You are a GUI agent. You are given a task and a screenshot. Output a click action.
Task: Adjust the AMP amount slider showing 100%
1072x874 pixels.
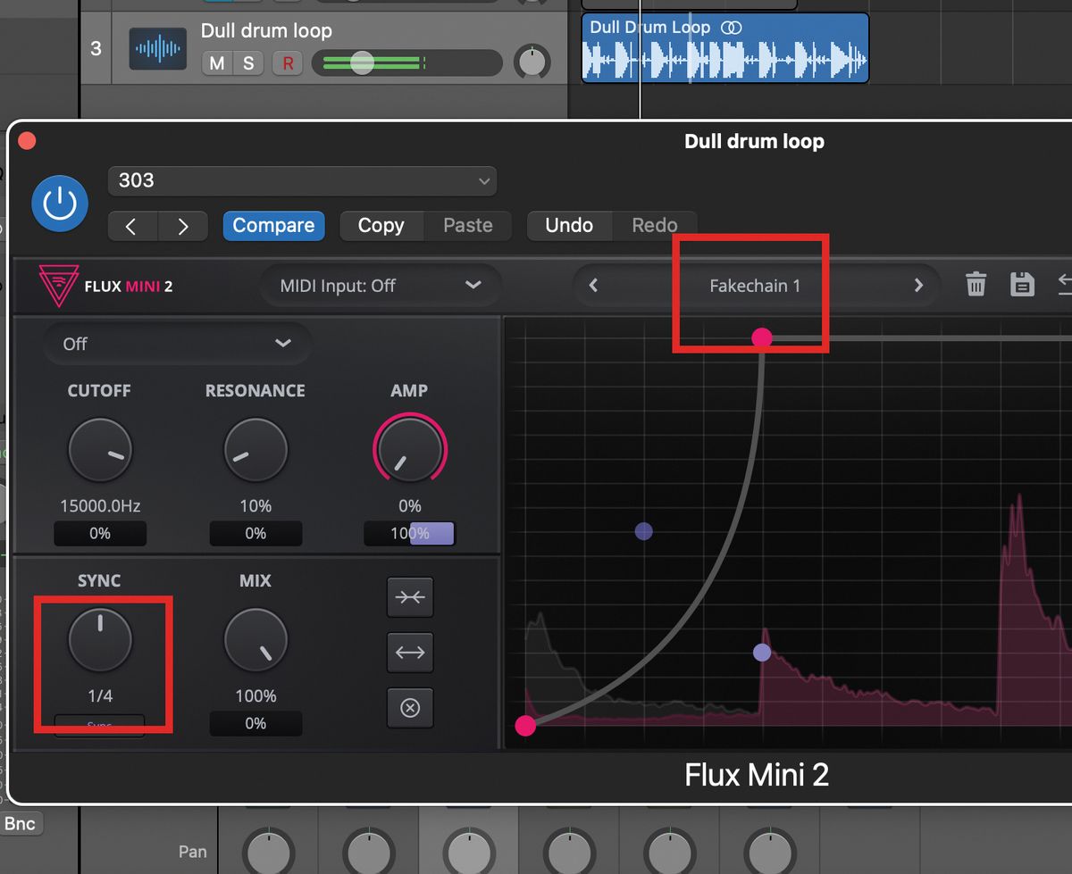(x=410, y=533)
